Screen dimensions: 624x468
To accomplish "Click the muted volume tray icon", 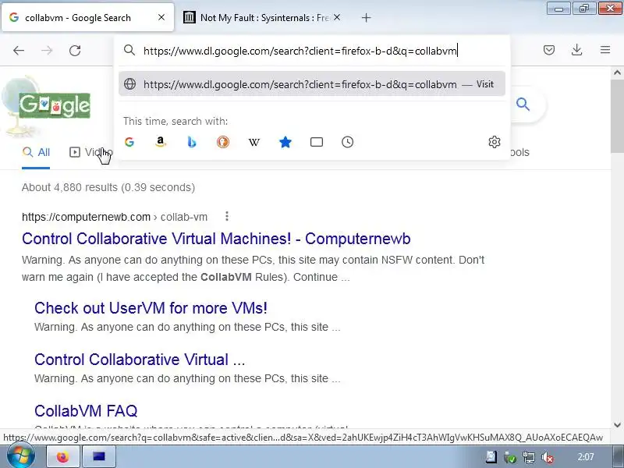I will 548,458.
